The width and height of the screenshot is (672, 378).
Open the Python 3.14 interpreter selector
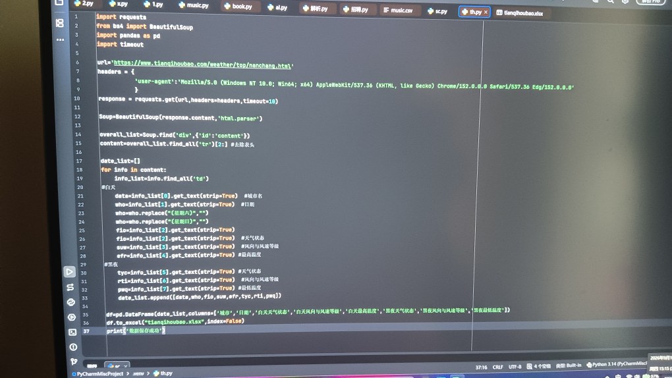pyautogui.click(x=616, y=364)
